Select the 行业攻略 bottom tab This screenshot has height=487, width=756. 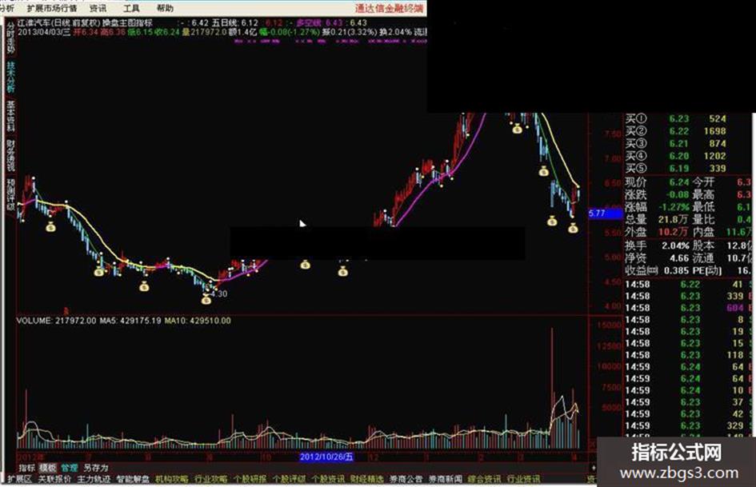click(x=211, y=479)
